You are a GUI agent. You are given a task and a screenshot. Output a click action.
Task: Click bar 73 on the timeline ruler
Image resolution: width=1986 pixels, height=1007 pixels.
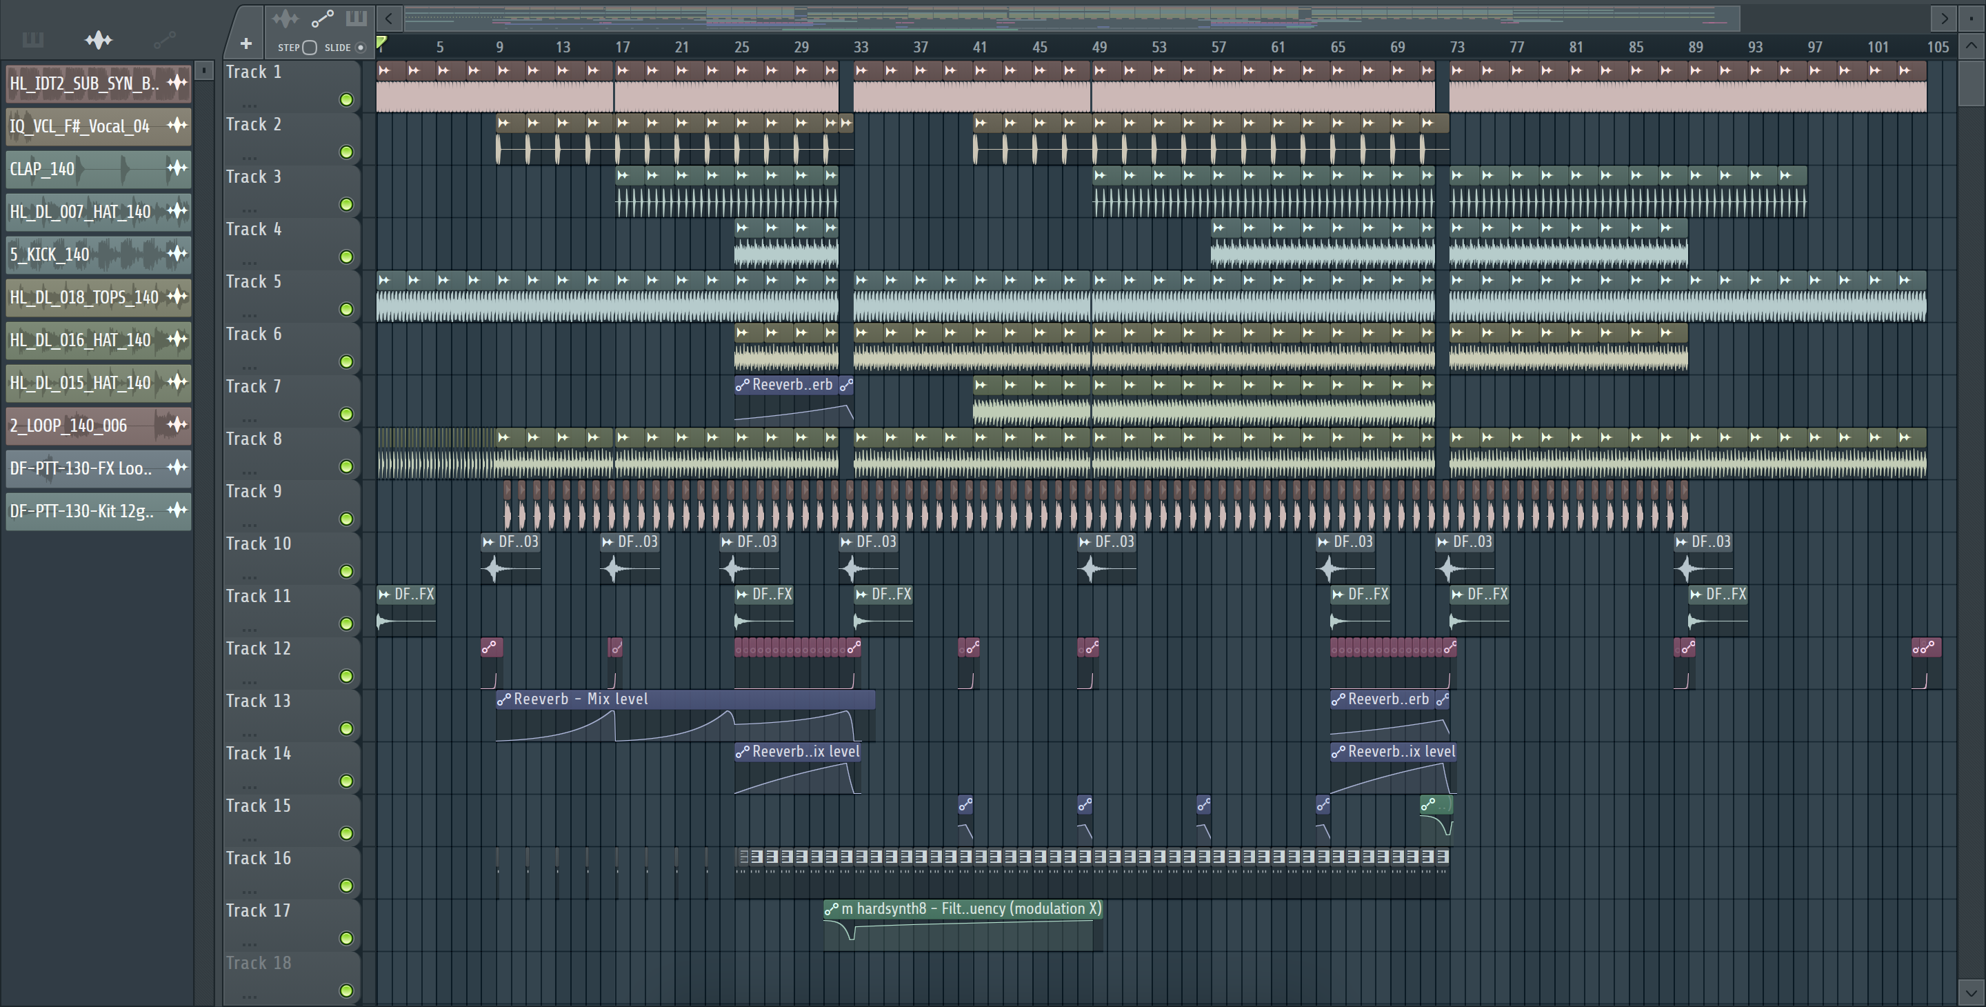pos(1456,47)
